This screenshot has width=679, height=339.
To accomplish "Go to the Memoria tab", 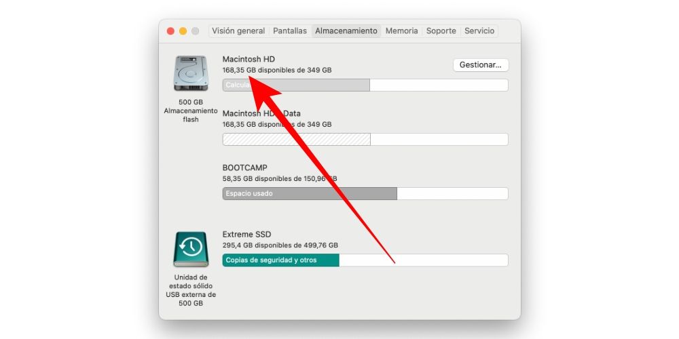I will tap(401, 31).
